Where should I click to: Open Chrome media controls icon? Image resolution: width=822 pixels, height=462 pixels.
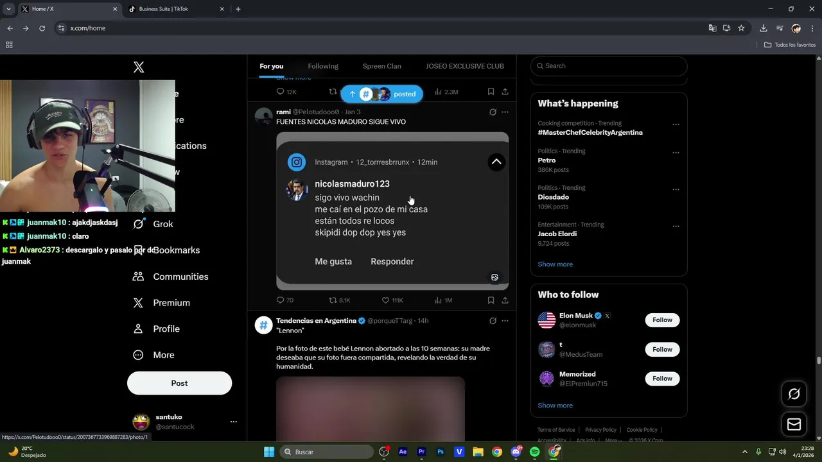tap(780, 28)
